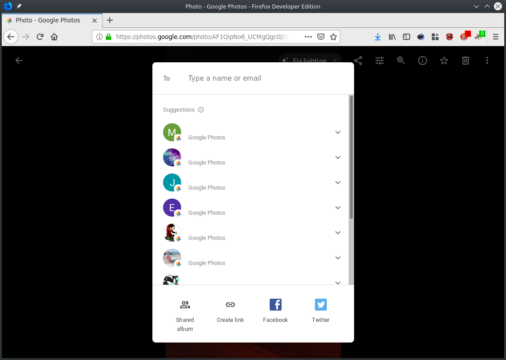Click the pin icon in window title bar
Image resolution: width=506 pixels, height=360 pixels.
coord(19,6)
